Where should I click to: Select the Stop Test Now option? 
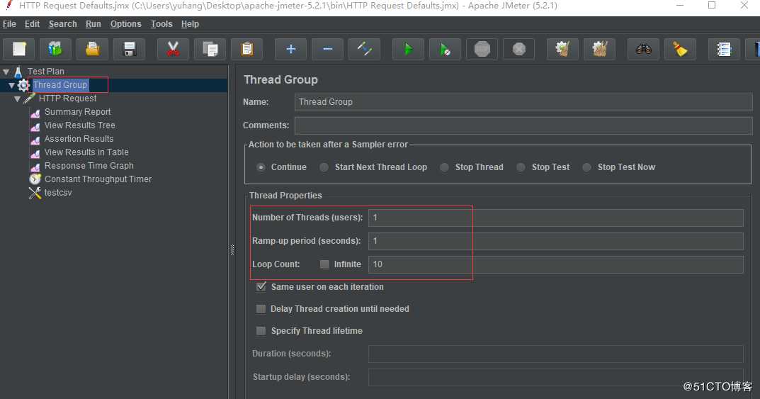586,167
